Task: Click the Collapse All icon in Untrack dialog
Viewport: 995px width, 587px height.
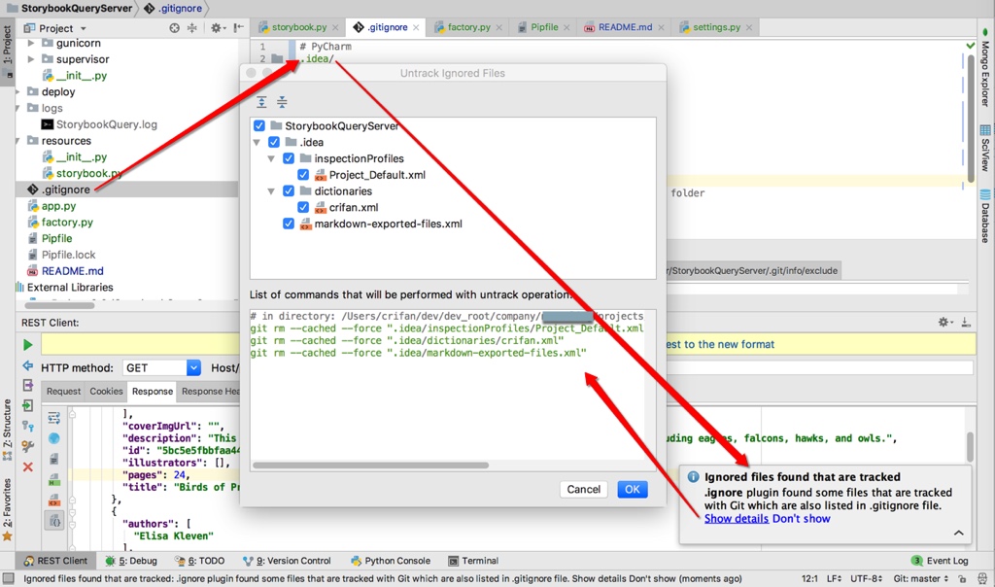Action: (x=282, y=101)
